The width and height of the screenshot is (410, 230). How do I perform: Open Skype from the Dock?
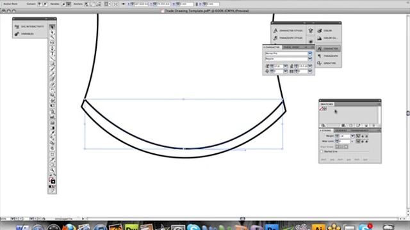click(x=193, y=227)
